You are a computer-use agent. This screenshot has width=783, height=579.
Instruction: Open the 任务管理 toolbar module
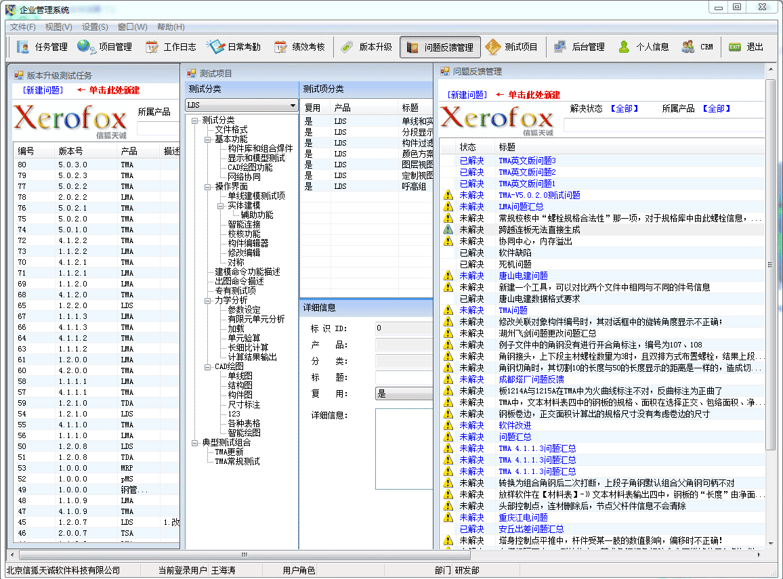[42, 47]
